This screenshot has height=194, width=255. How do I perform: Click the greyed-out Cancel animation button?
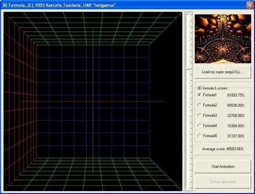[223, 181]
